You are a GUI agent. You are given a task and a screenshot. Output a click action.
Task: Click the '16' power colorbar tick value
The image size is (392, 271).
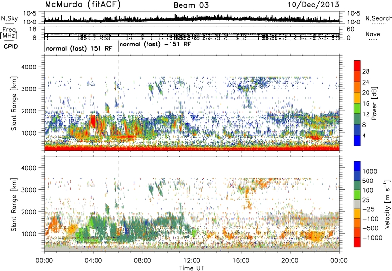point(366,103)
